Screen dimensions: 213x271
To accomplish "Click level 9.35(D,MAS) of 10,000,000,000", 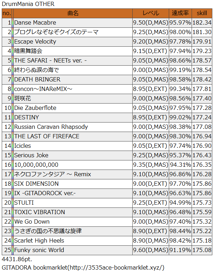I will coord(151,165).
